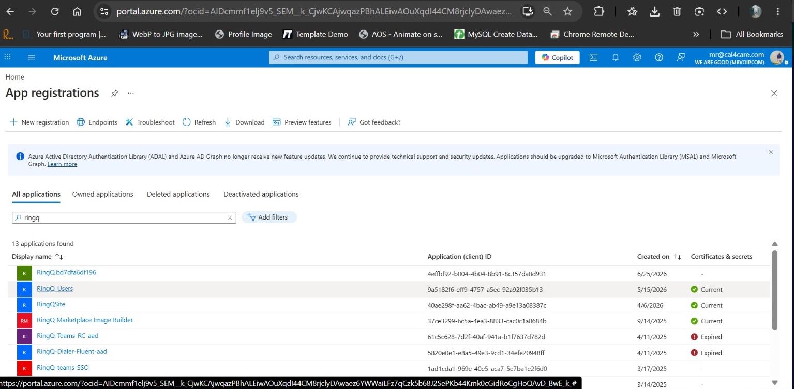View site information in address bar
Viewport: 794px width, 389px height.
104,11
